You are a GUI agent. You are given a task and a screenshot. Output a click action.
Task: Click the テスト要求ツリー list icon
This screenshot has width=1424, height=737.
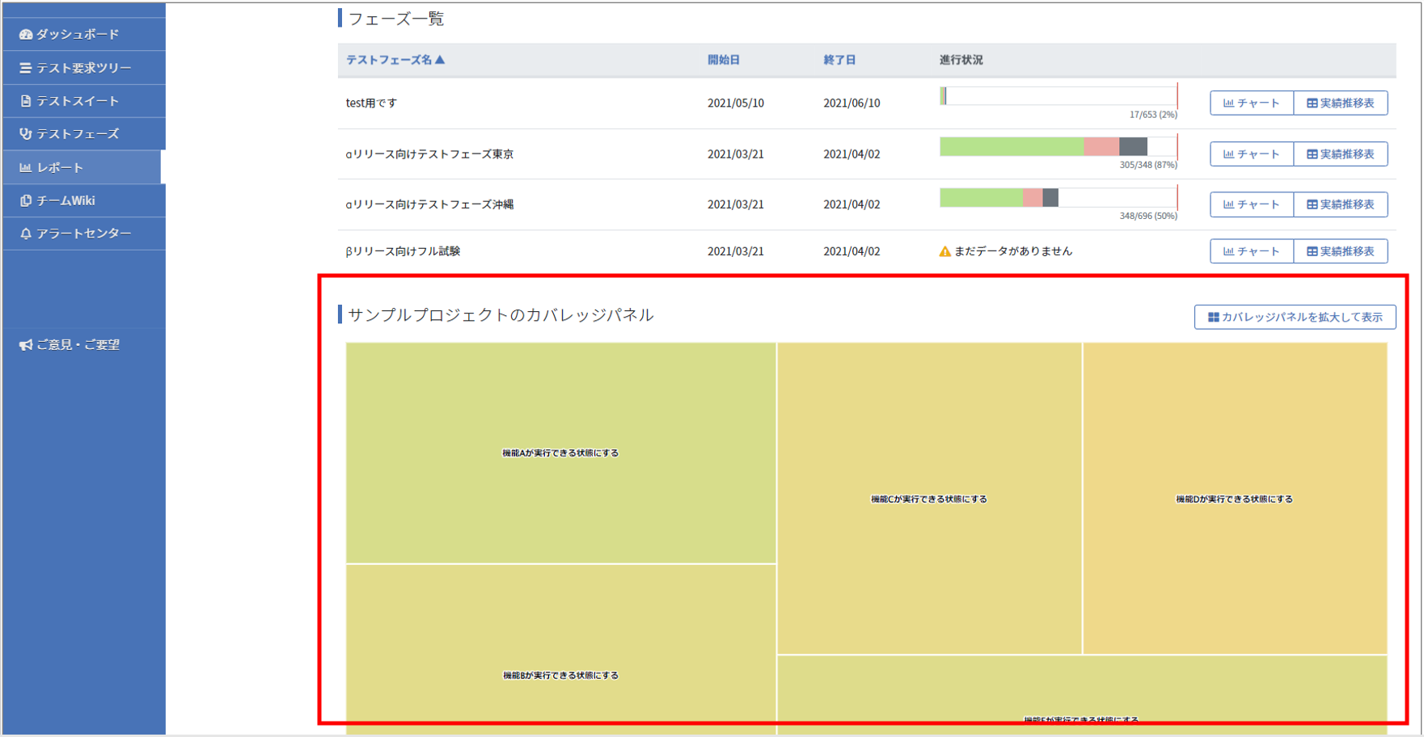tap(26, 68)
